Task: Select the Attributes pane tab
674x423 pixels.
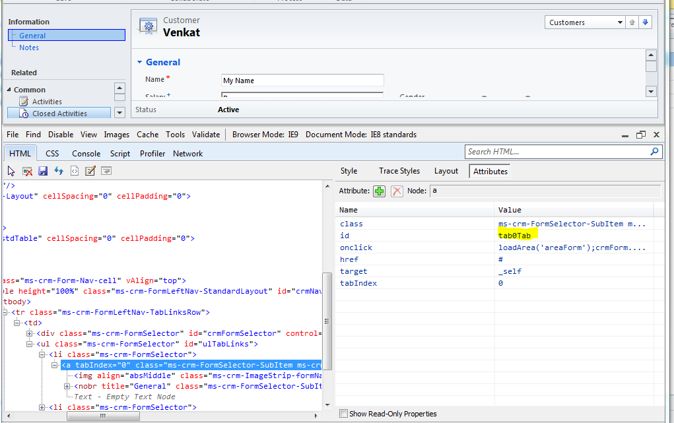Action: (x=490, y=171)
